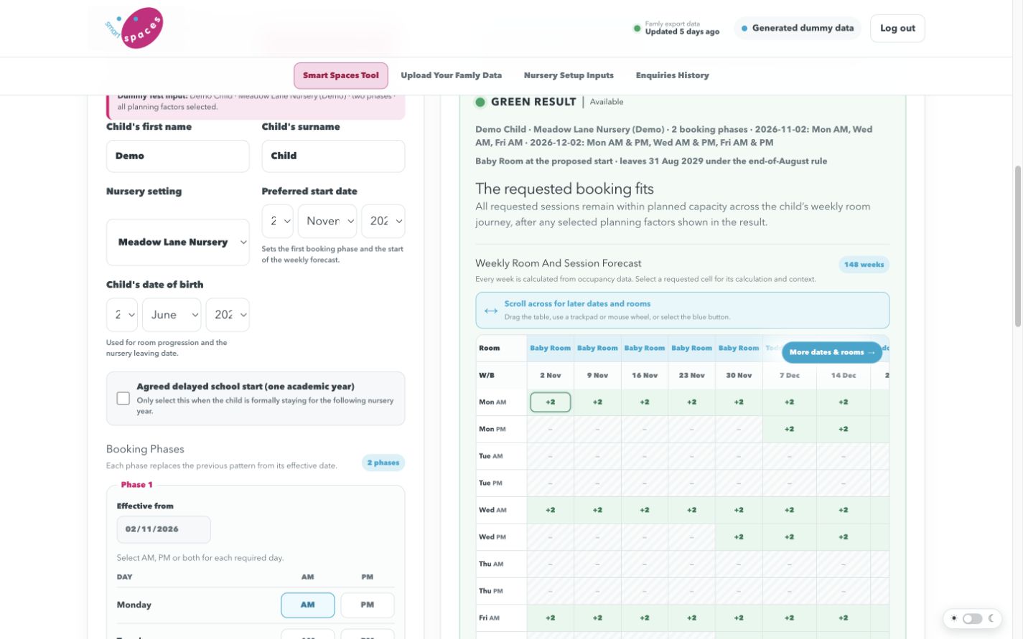Click the Child's surname field
Screen dimensions: 1023x639
point(333,156)
